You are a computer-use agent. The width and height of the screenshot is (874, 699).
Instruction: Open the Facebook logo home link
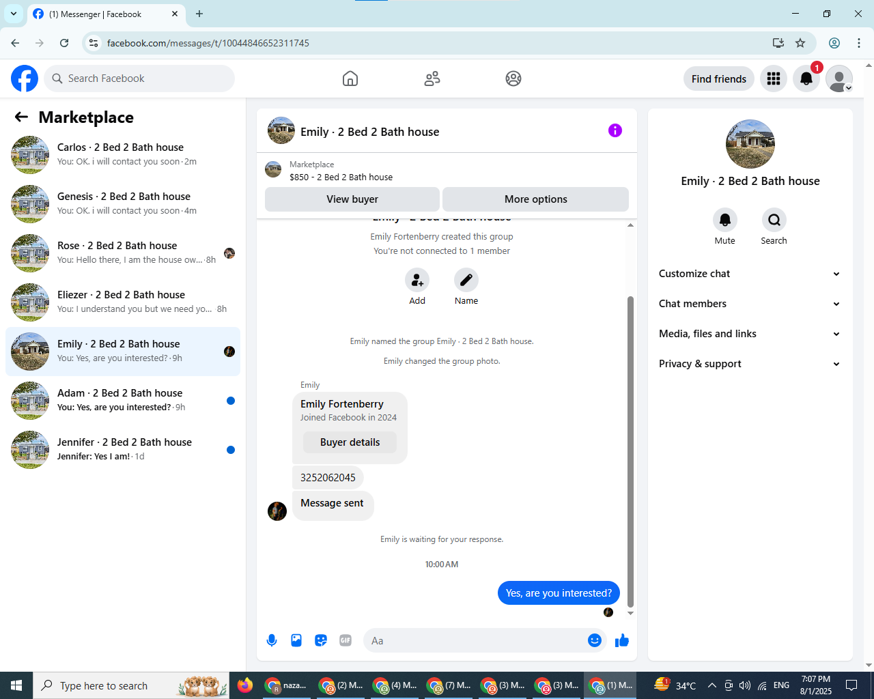point(25,79)
